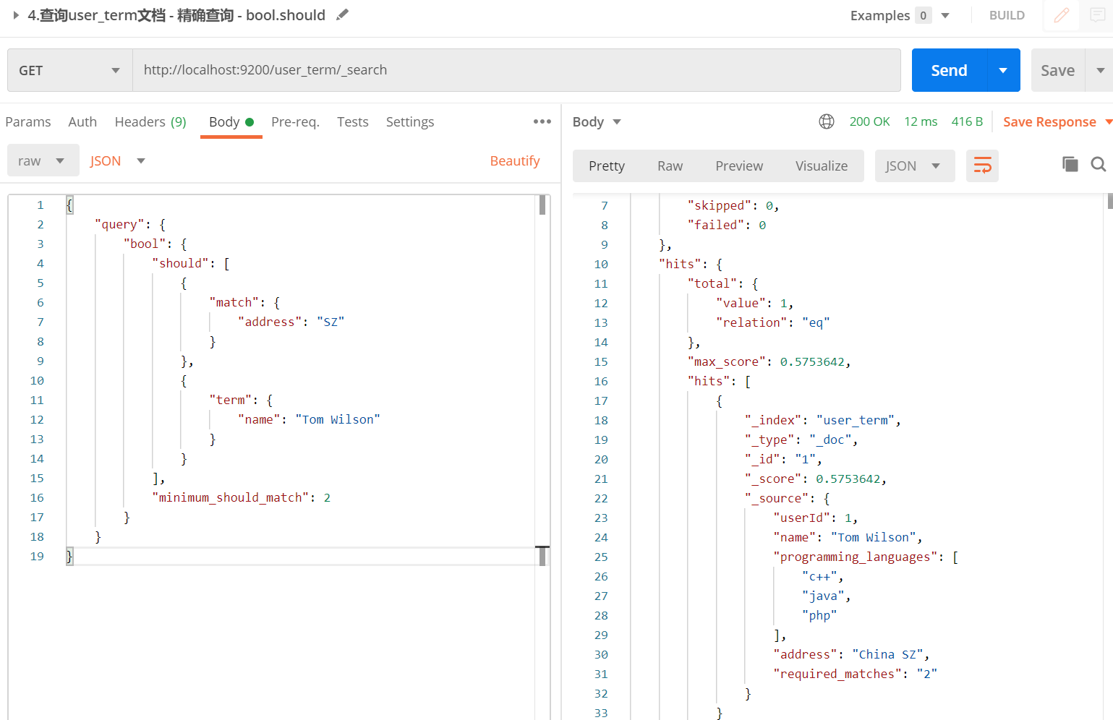Select the Visualize response view
This screenshot has width=1113, height=720.
[x=822, y=166]
